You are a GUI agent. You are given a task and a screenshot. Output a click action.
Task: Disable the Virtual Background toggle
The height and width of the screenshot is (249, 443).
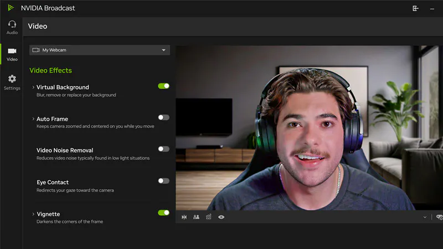(x=163, y=86)
